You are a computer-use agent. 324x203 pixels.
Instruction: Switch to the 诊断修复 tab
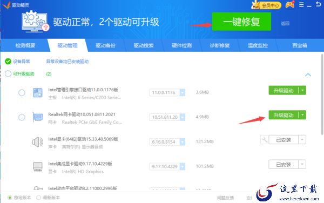tap(220, 45)
